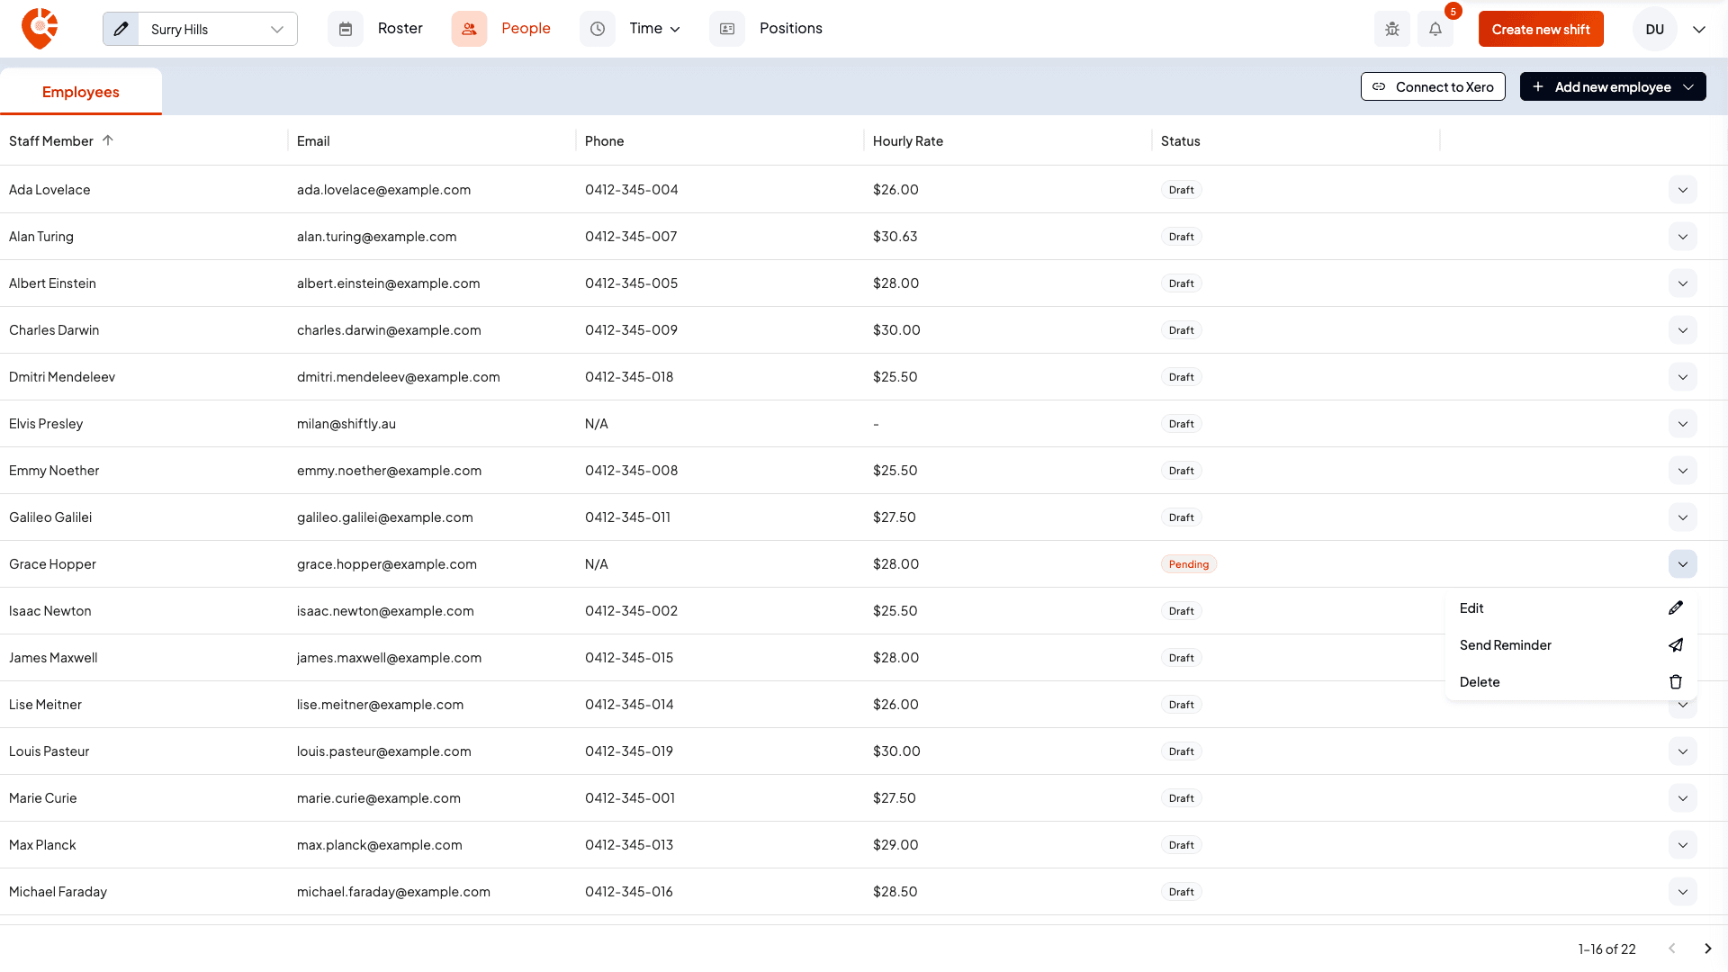Screen dimensions: 1728x972
Task: Sort by Email column header
Action: click(x=313, y=140)
